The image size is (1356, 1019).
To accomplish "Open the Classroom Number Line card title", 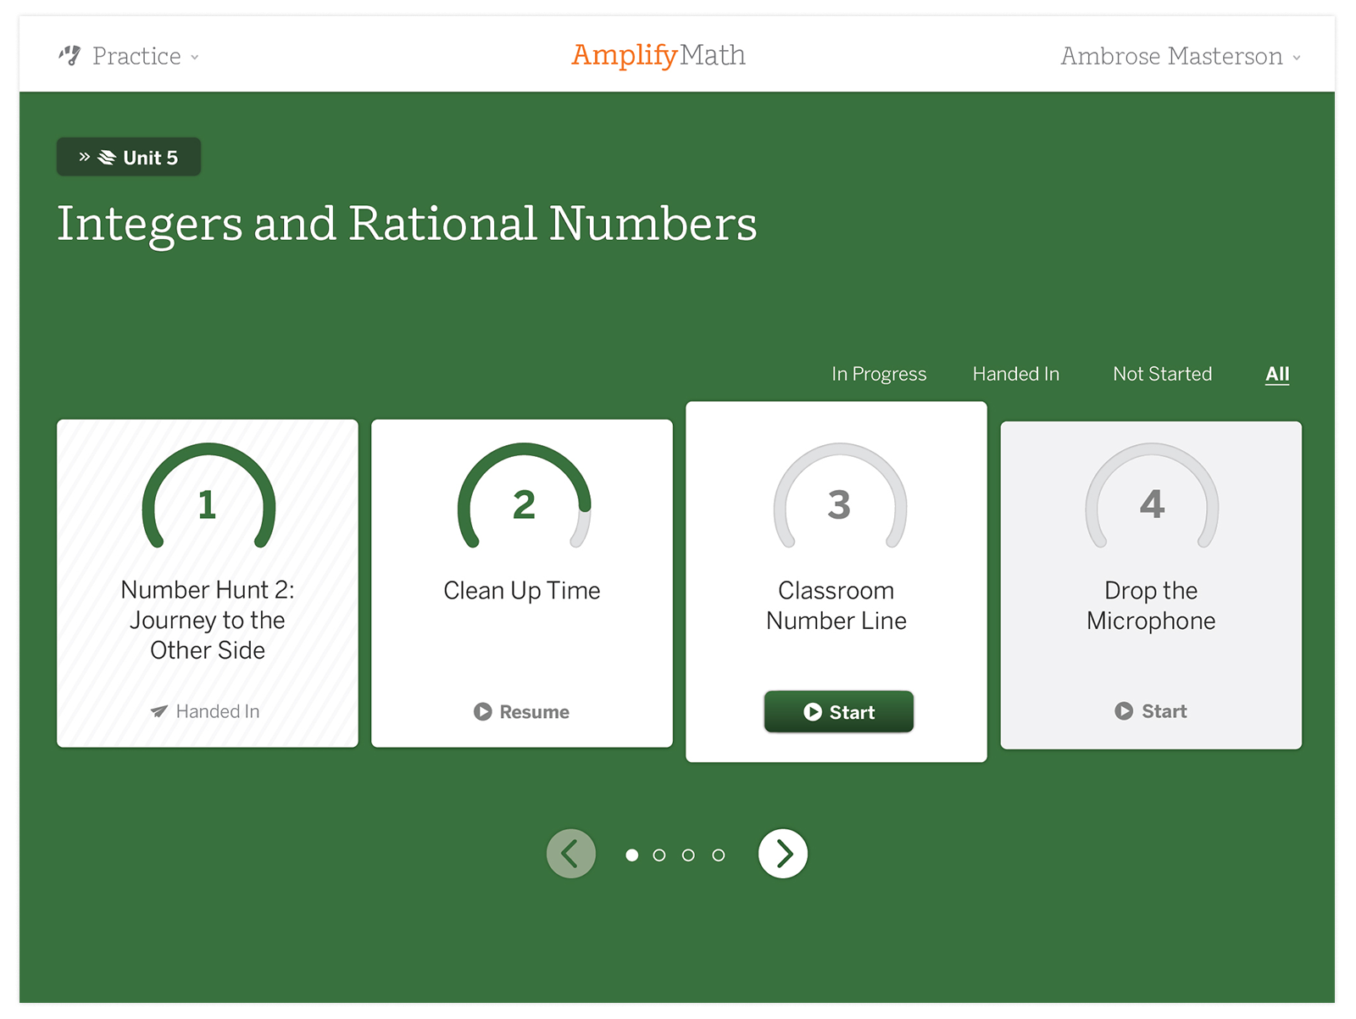I will (x=836, y=605).
